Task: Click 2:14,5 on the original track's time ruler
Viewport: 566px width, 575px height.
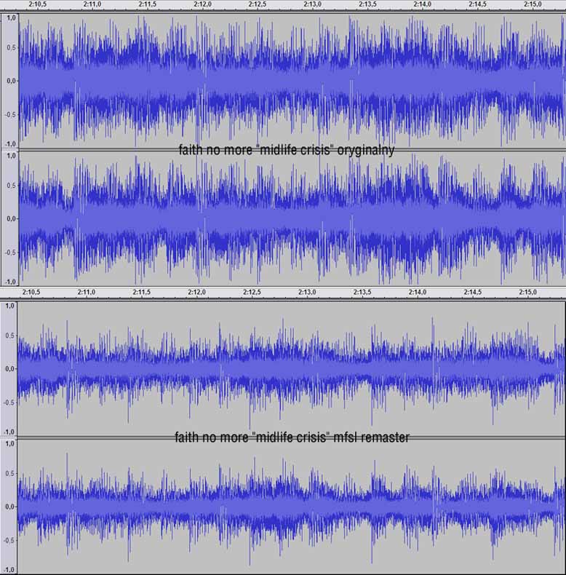Action: click(x=478, y=4)
